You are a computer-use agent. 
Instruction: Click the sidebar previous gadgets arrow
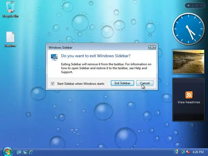click(x=197, y=5)
